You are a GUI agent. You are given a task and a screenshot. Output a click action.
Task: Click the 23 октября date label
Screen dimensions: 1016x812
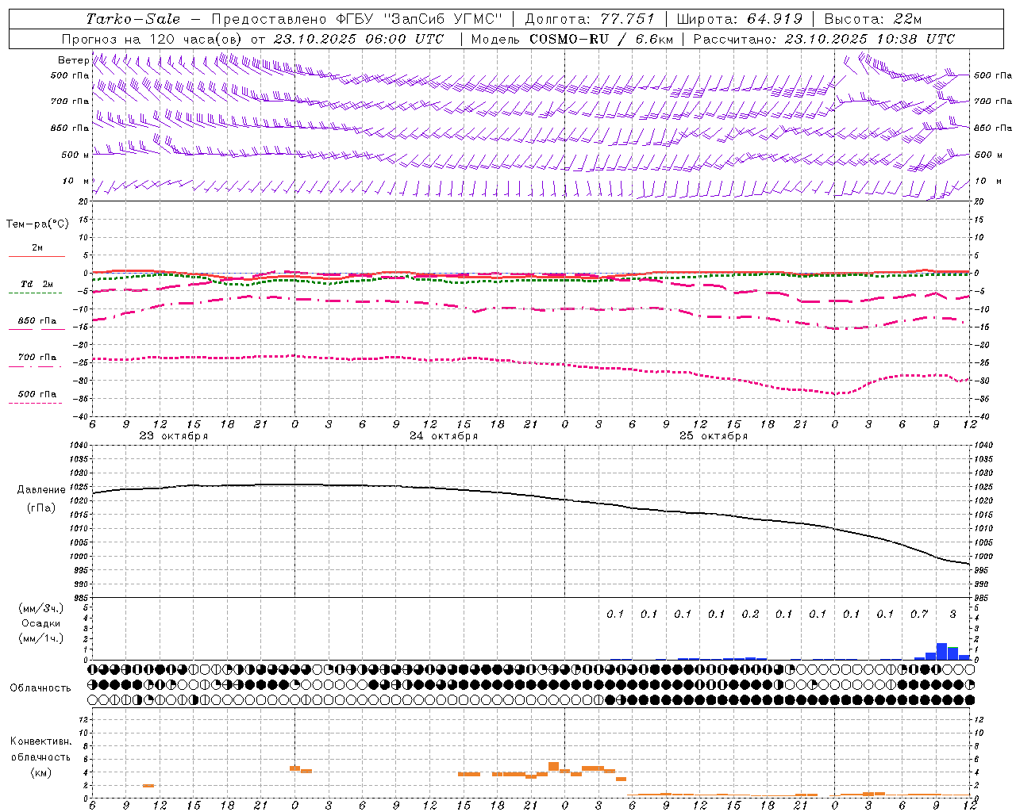point(174,436)
